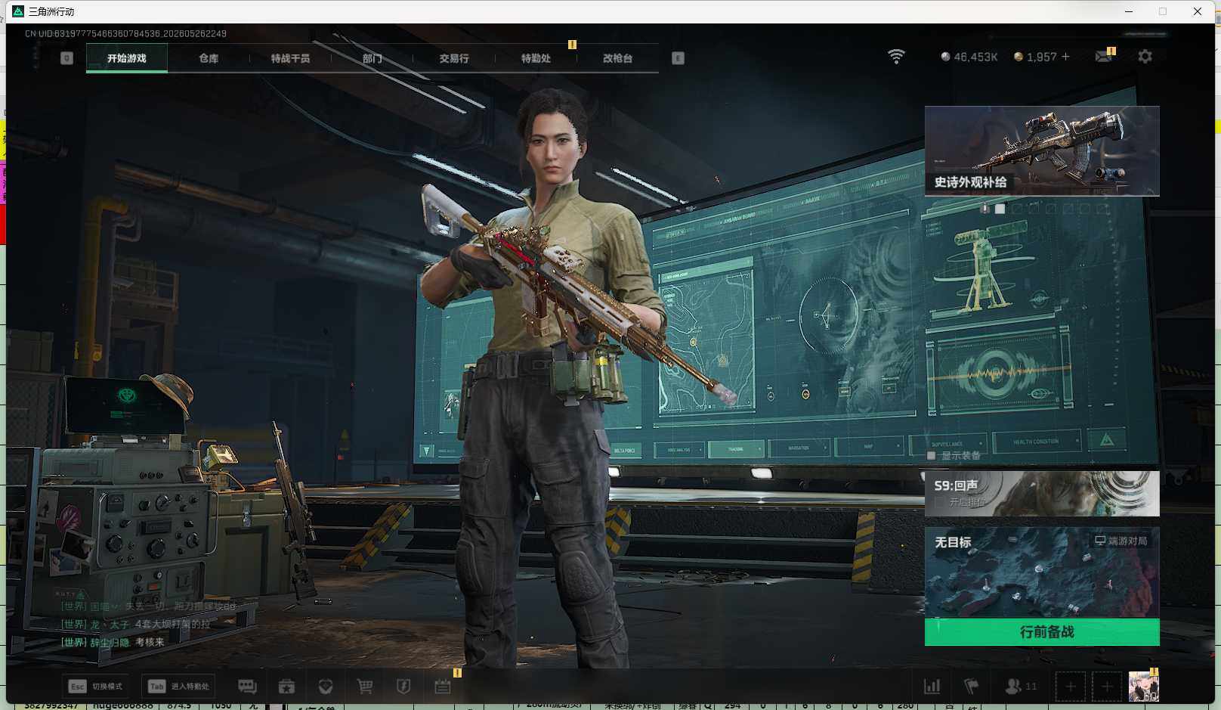The width and height of the screenshot is (1221, 710).
Task: Open the 交易行 tab
Action: click(454, 58)
